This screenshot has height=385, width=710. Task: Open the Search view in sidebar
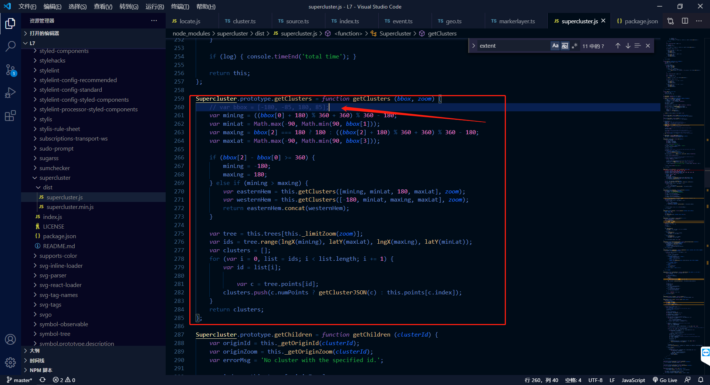[x=10, y=46]
